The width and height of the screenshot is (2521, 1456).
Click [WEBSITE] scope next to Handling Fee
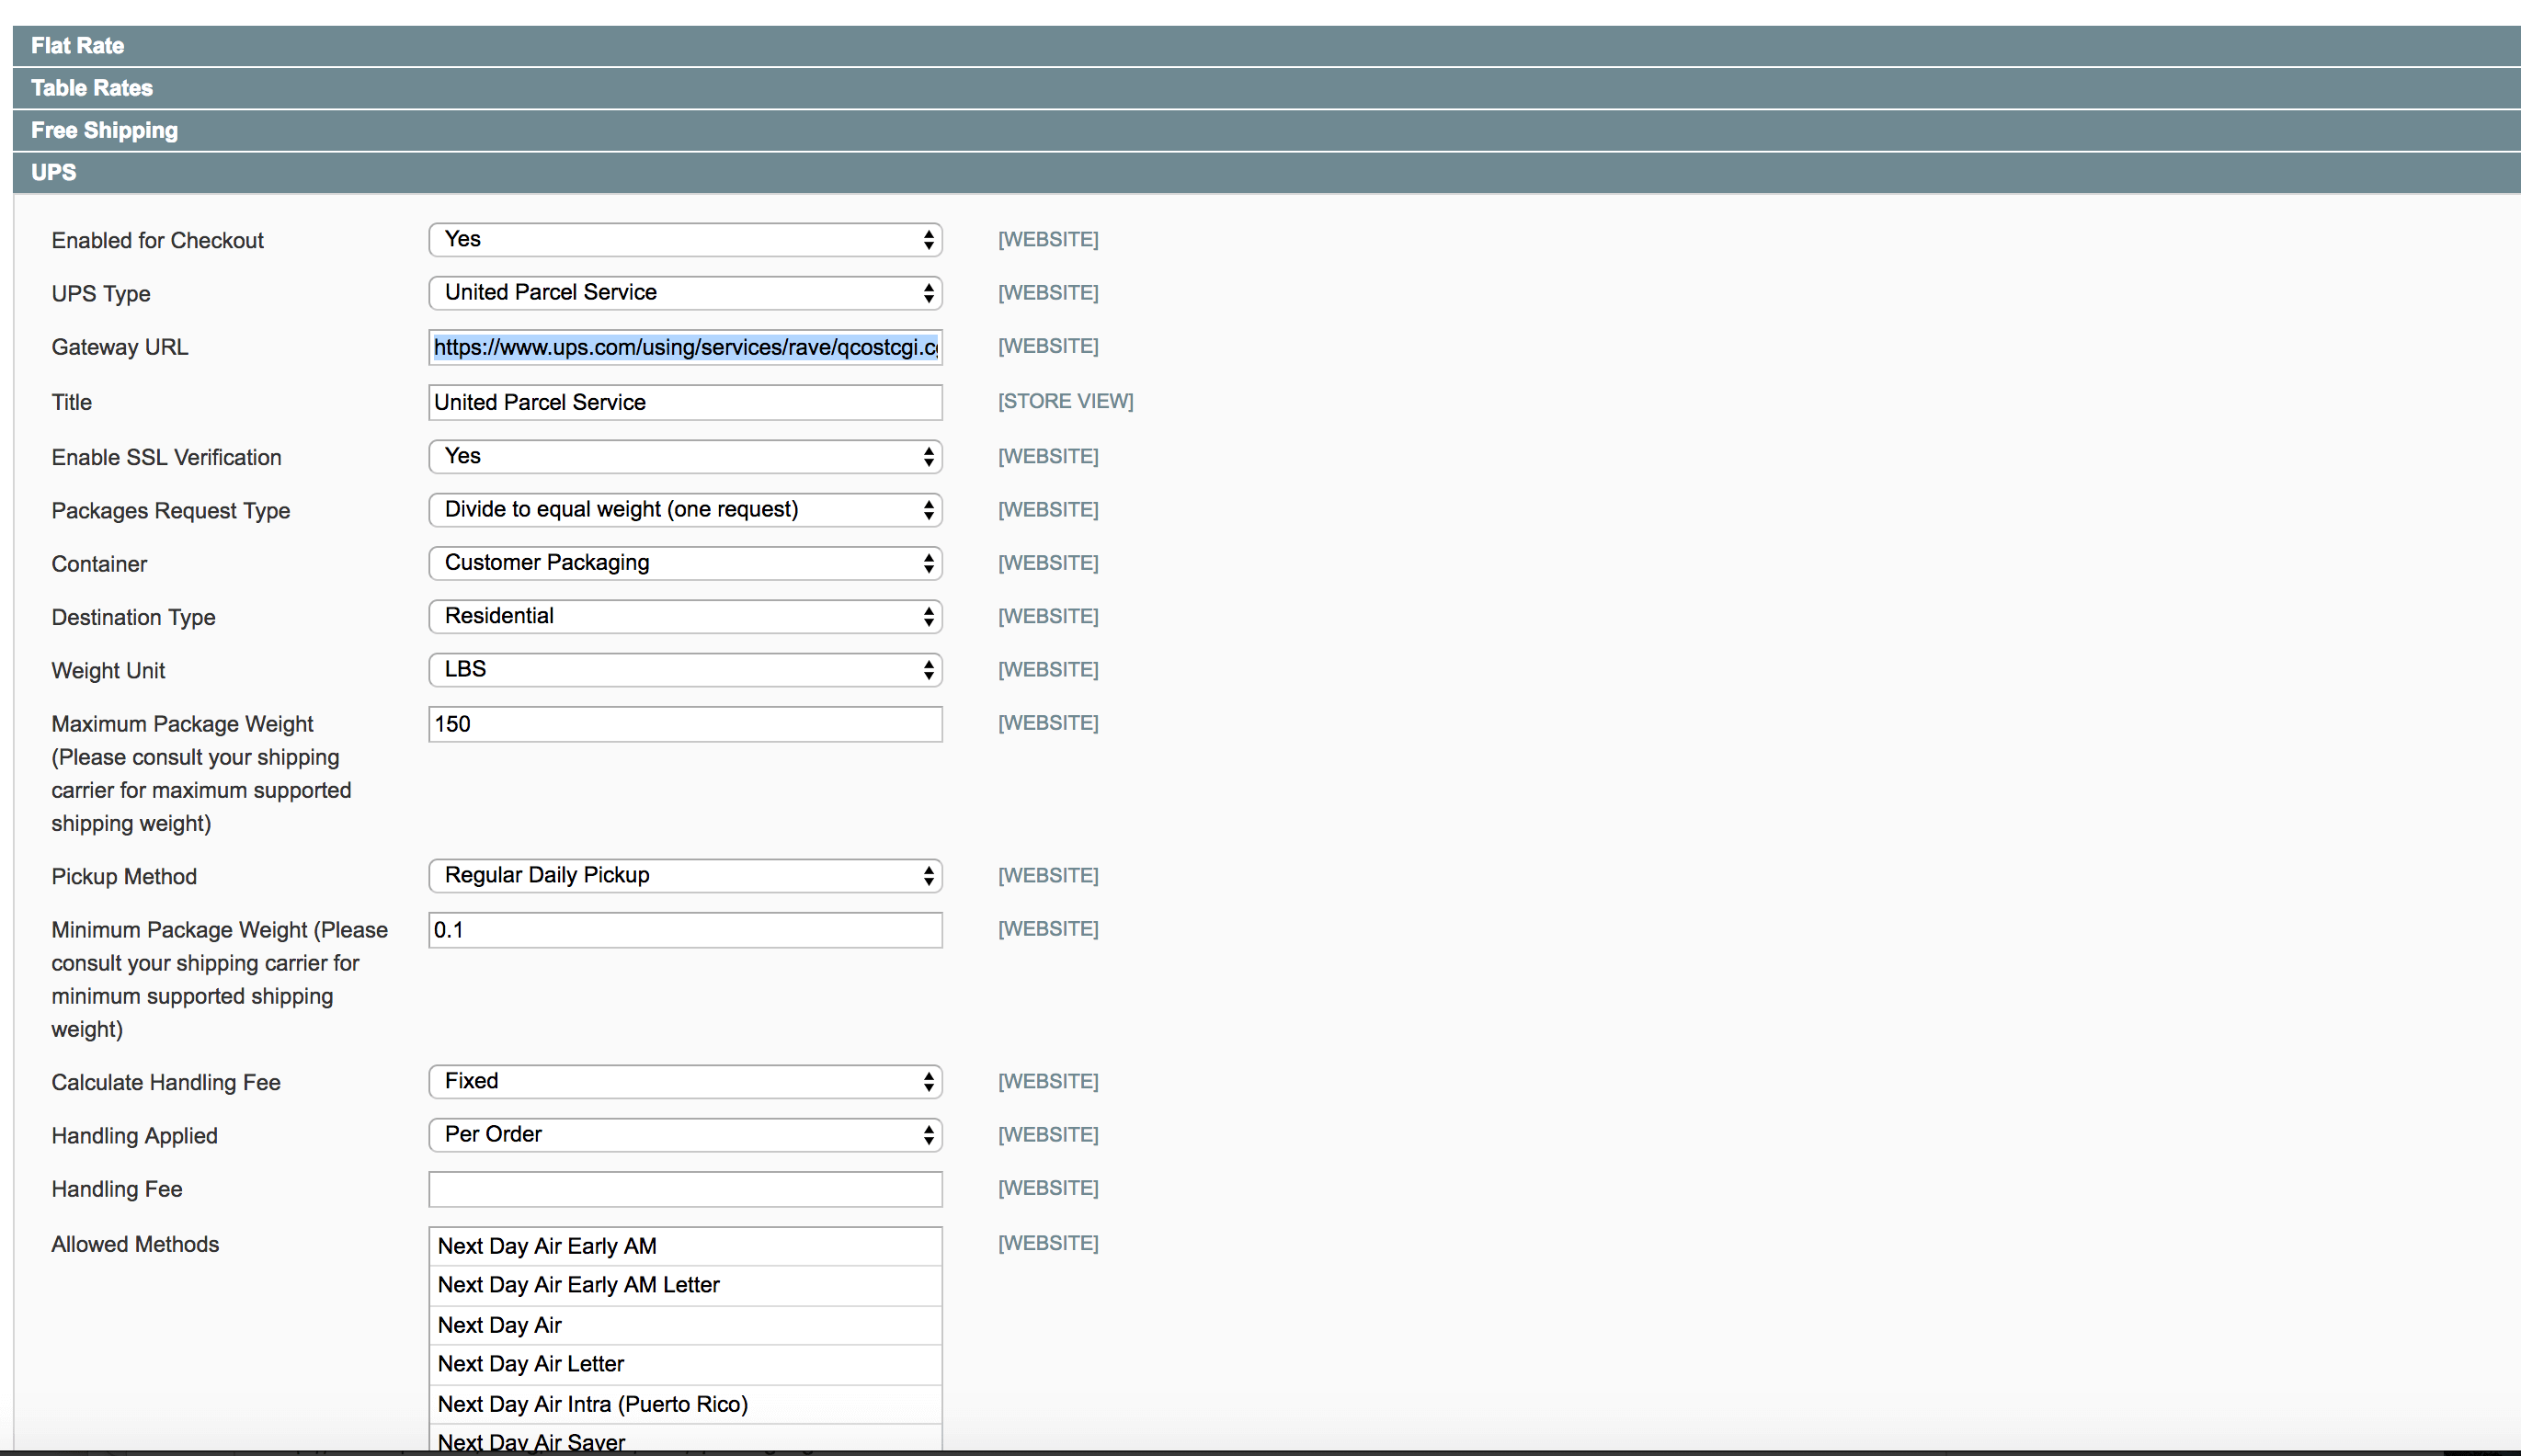[x=1048, y=1188]
